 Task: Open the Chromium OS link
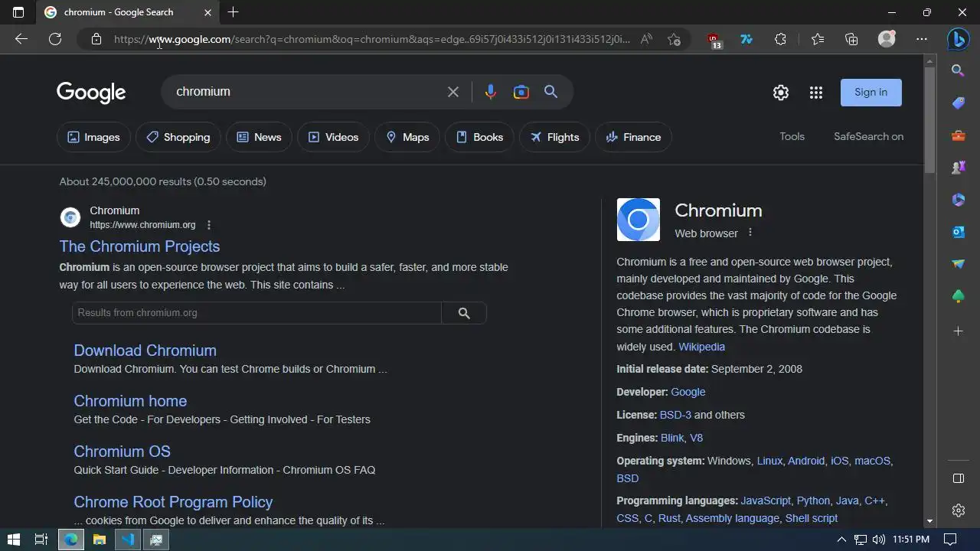[x=122, y=452]
